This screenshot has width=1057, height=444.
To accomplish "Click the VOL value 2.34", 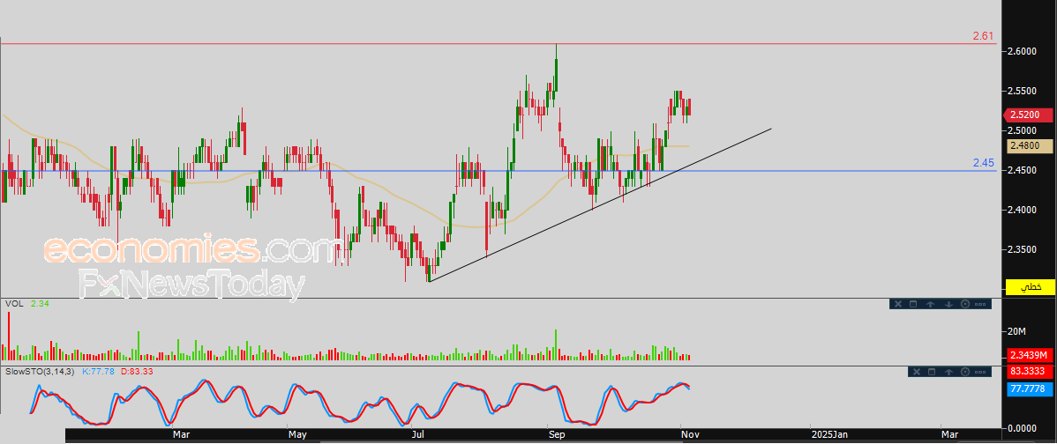I will pyautogui.click(x=41, y=304).
